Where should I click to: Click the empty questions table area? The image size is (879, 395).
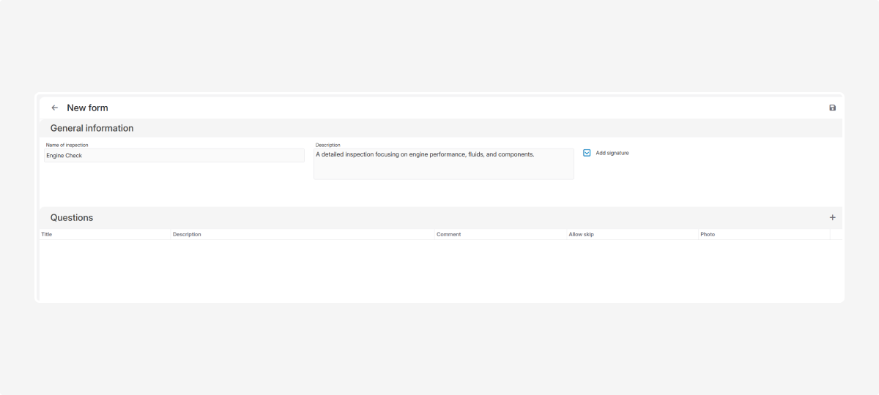click(439, 269)
